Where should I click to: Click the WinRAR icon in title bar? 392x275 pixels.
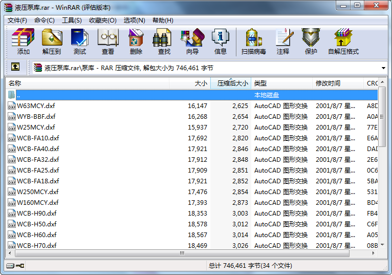(8, 8)
